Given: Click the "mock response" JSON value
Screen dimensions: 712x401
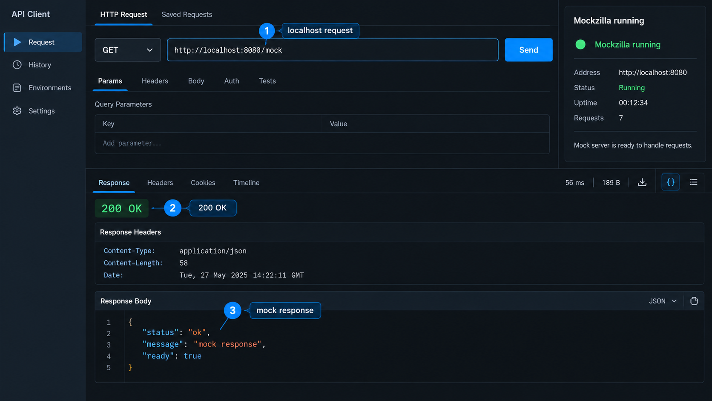Looking at the screenshot, I should point(227,344).
